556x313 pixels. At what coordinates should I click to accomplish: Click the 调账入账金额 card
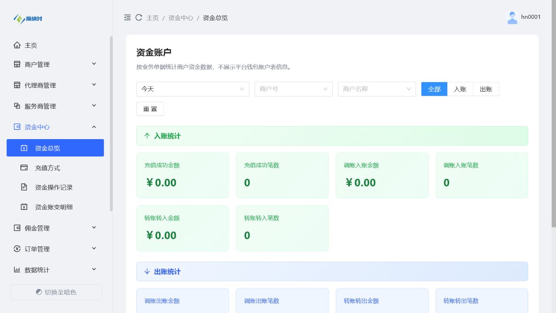pos(382,175)
